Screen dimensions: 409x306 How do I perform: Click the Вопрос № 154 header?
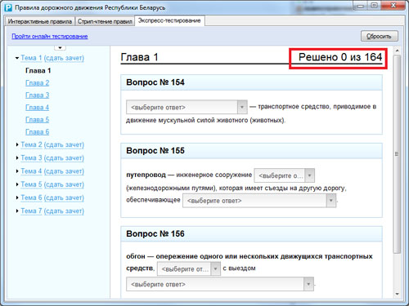click(x=251, y=82)
